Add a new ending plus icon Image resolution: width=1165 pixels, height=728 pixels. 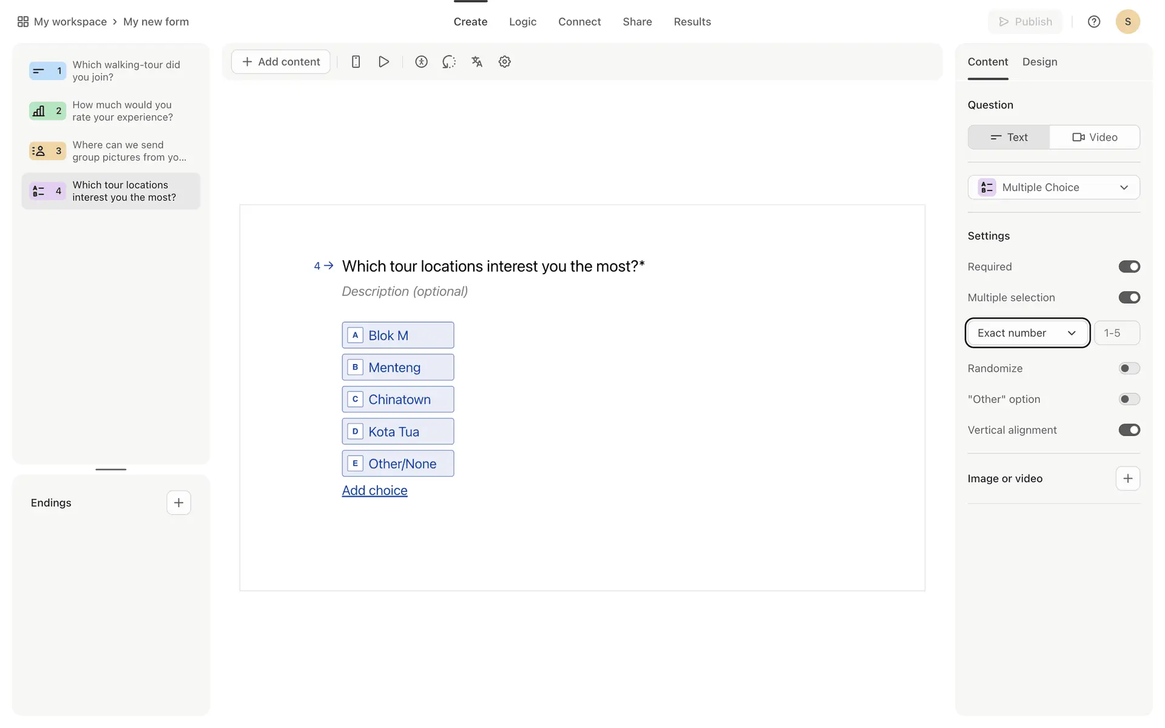click(178, 503)
